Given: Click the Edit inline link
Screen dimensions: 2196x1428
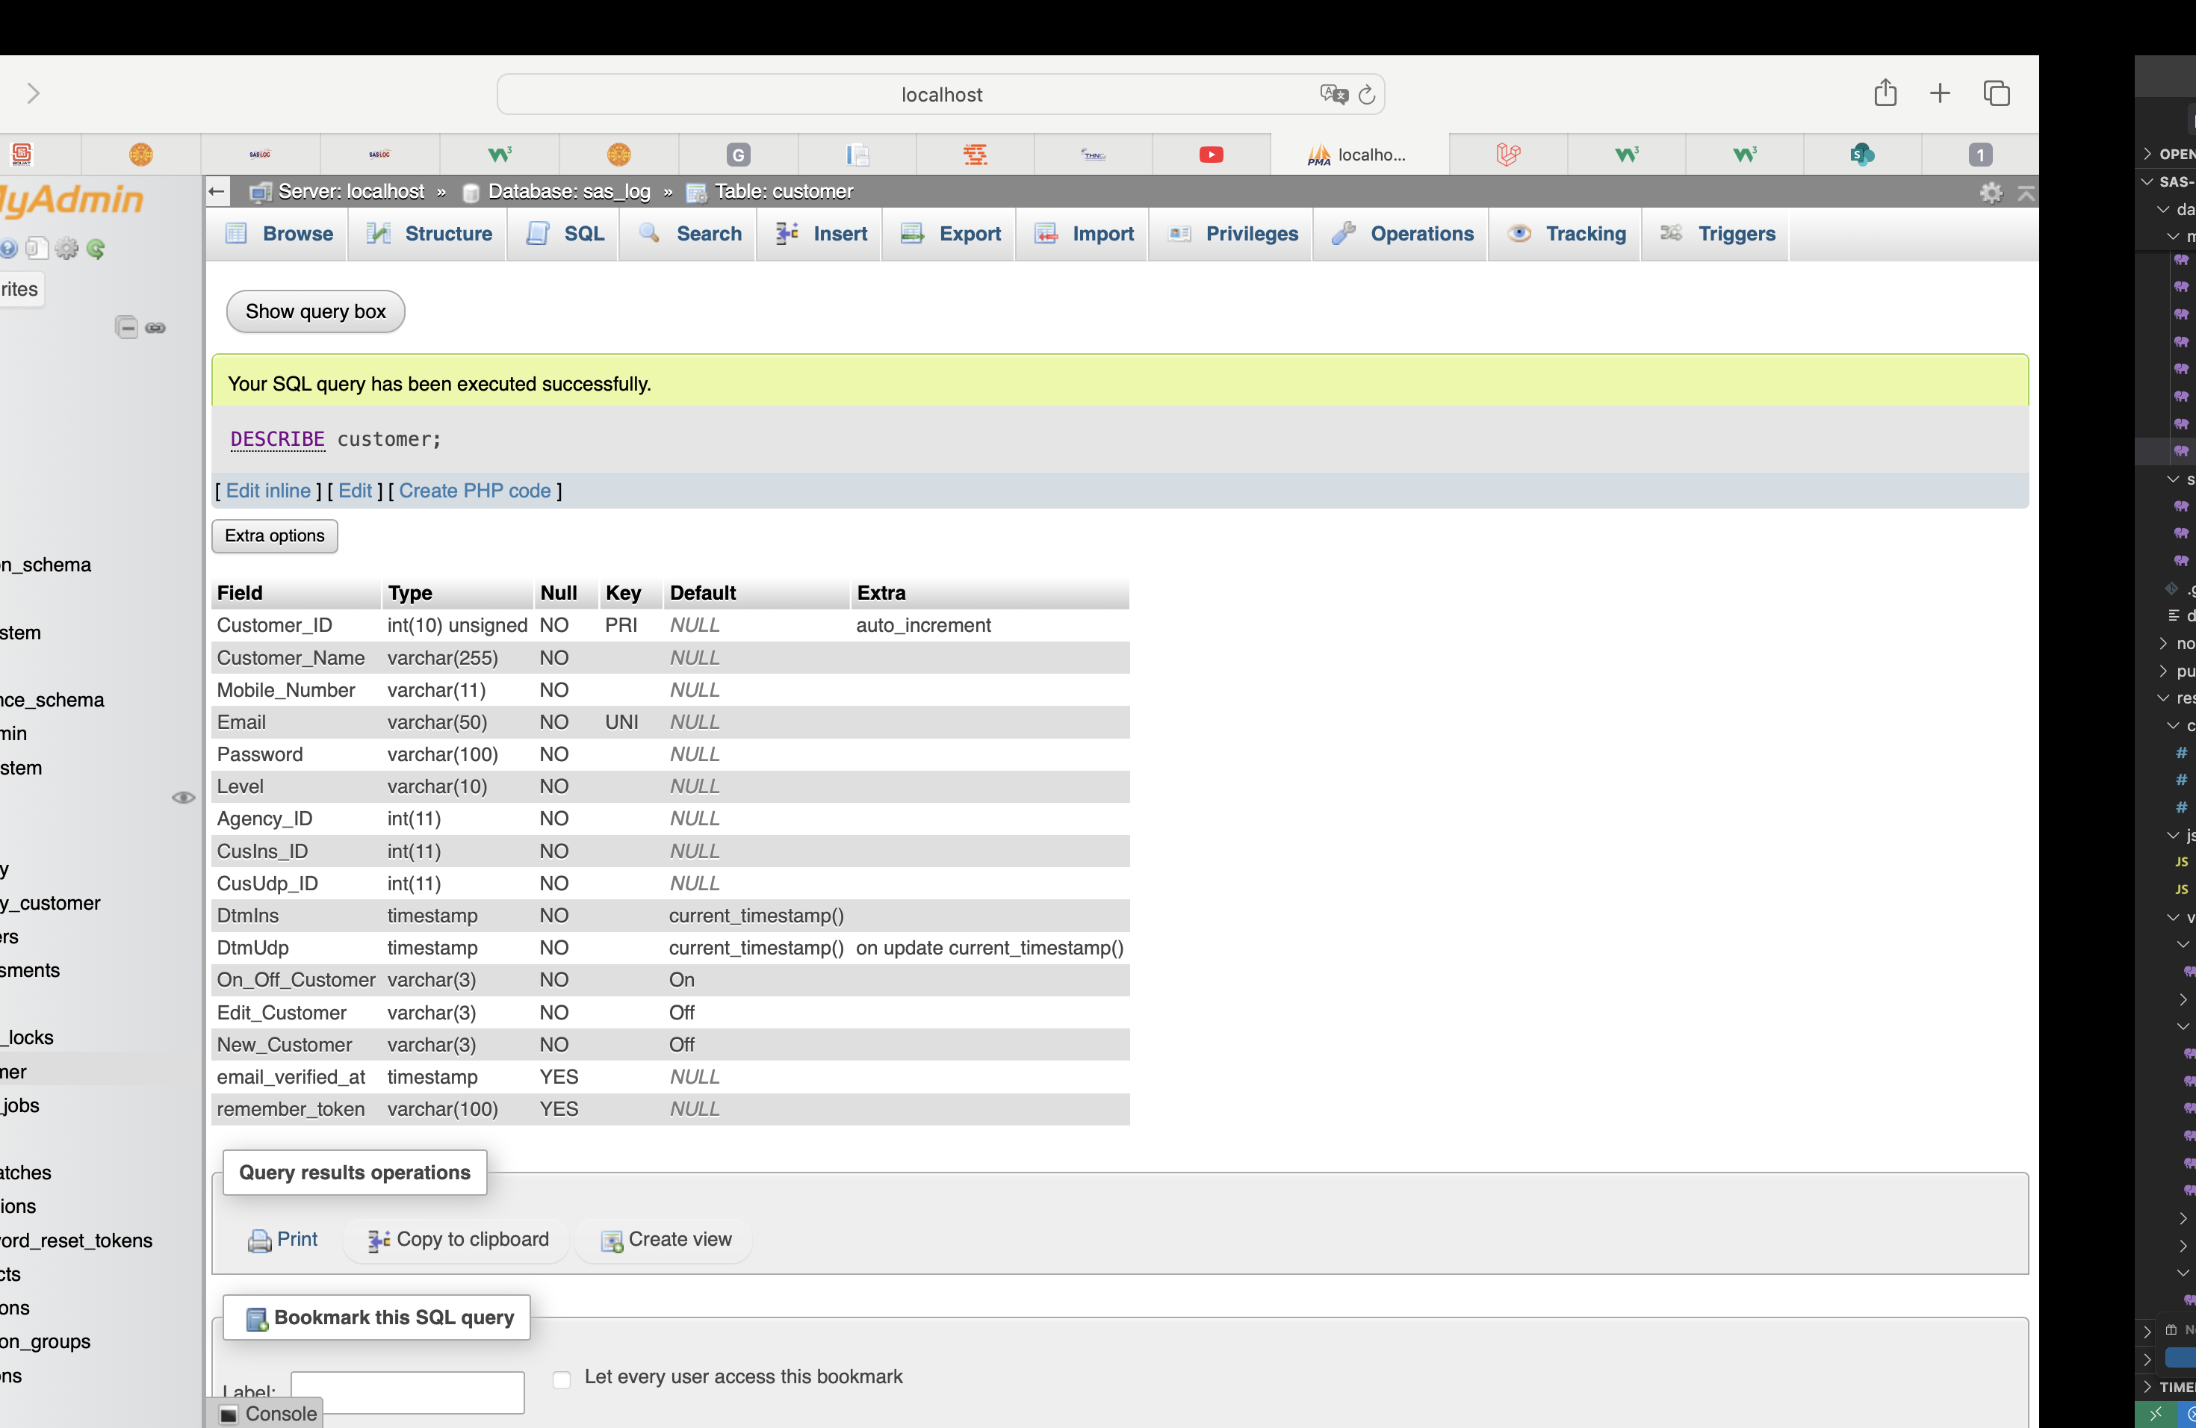Looking at the screenshot, I should (267, 491).
